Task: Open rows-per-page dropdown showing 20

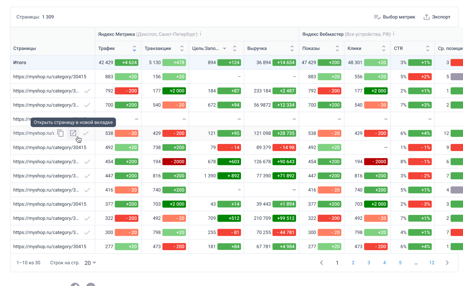Action: tap(90, 263)
